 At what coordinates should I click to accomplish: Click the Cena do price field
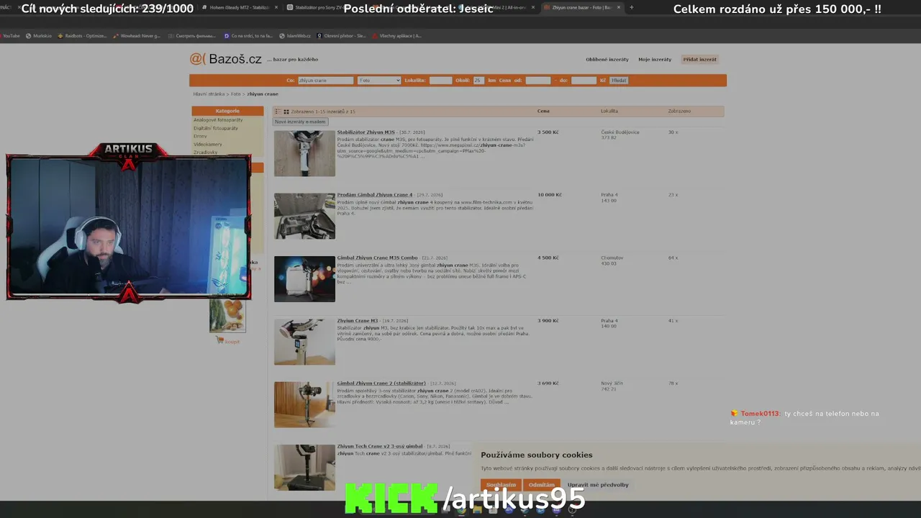pos(584,81)
